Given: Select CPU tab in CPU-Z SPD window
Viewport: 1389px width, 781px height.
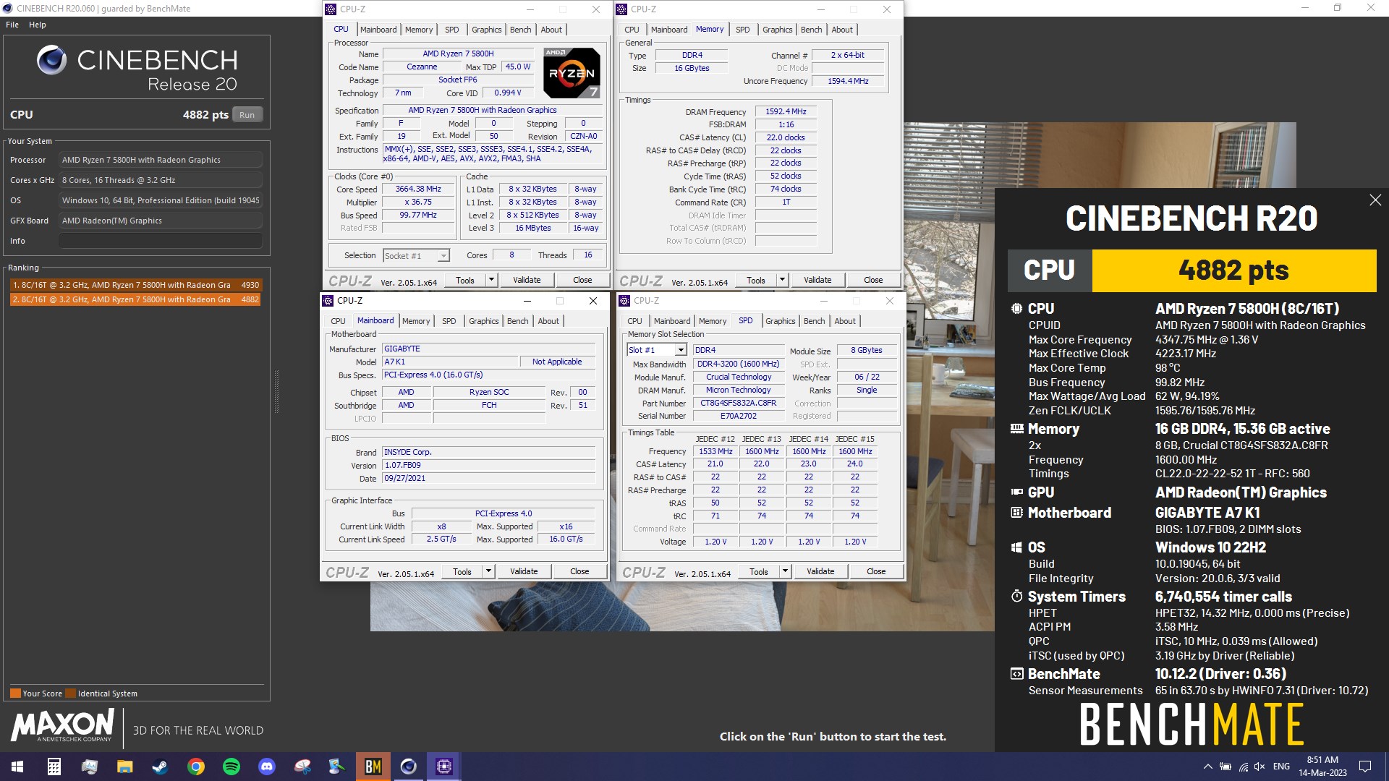Looking at the screenshot, I should point(634,321).
